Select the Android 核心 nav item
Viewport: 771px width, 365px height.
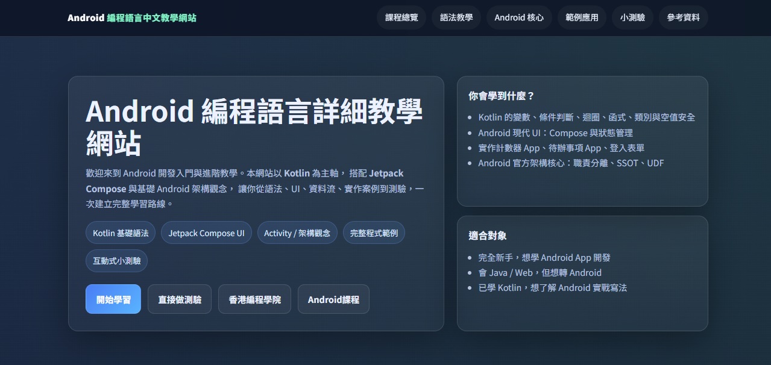point(519,17)
